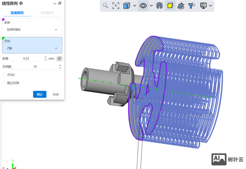Switch to the 实体阵列 tab
This screenshot has height=169, width=246.
click(x=17, y=13)
